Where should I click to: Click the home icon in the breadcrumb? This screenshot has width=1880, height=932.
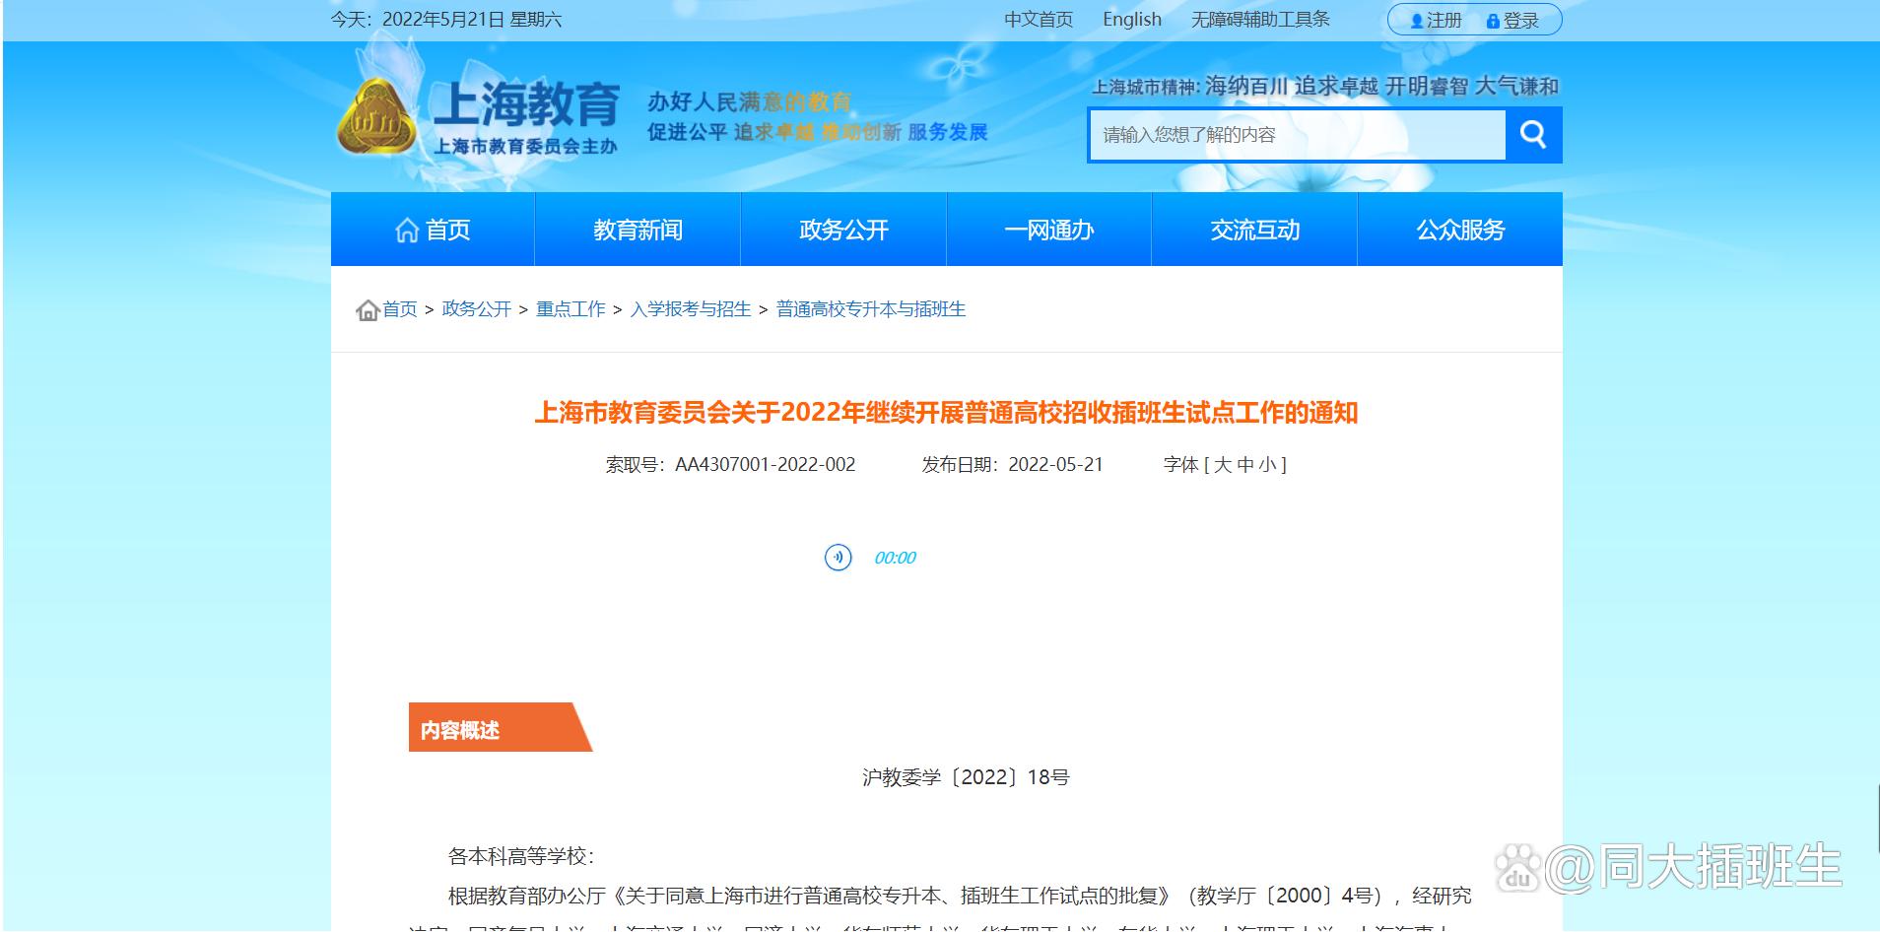(x=366, y=308)
